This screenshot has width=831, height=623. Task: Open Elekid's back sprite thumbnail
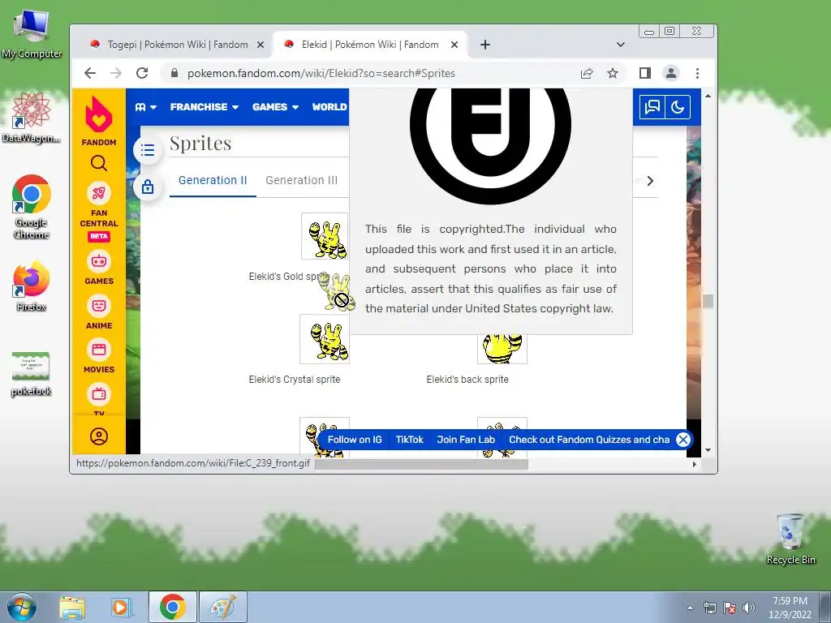[x=502, y=349]
